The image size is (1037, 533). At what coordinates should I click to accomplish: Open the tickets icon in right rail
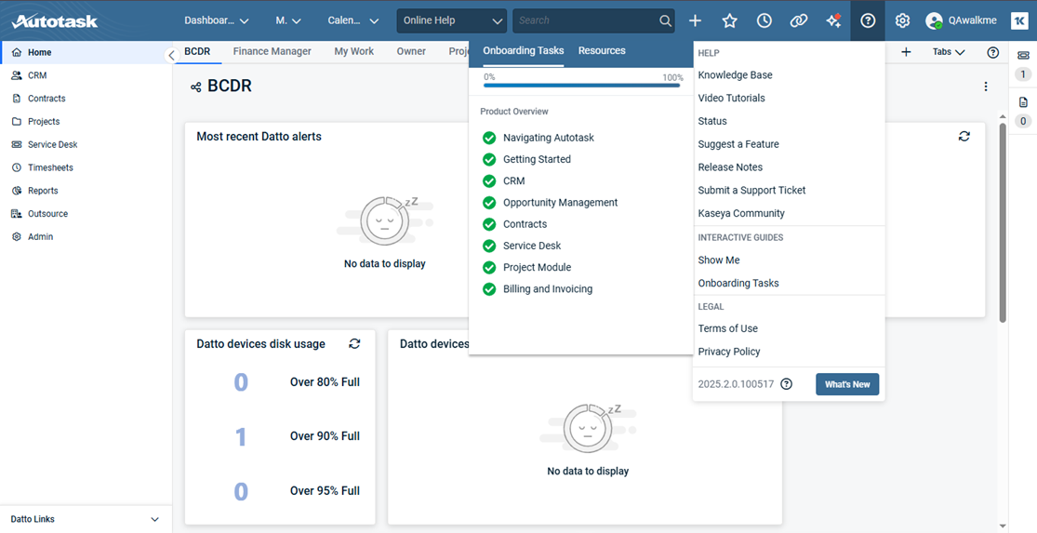pos(1023,55)
